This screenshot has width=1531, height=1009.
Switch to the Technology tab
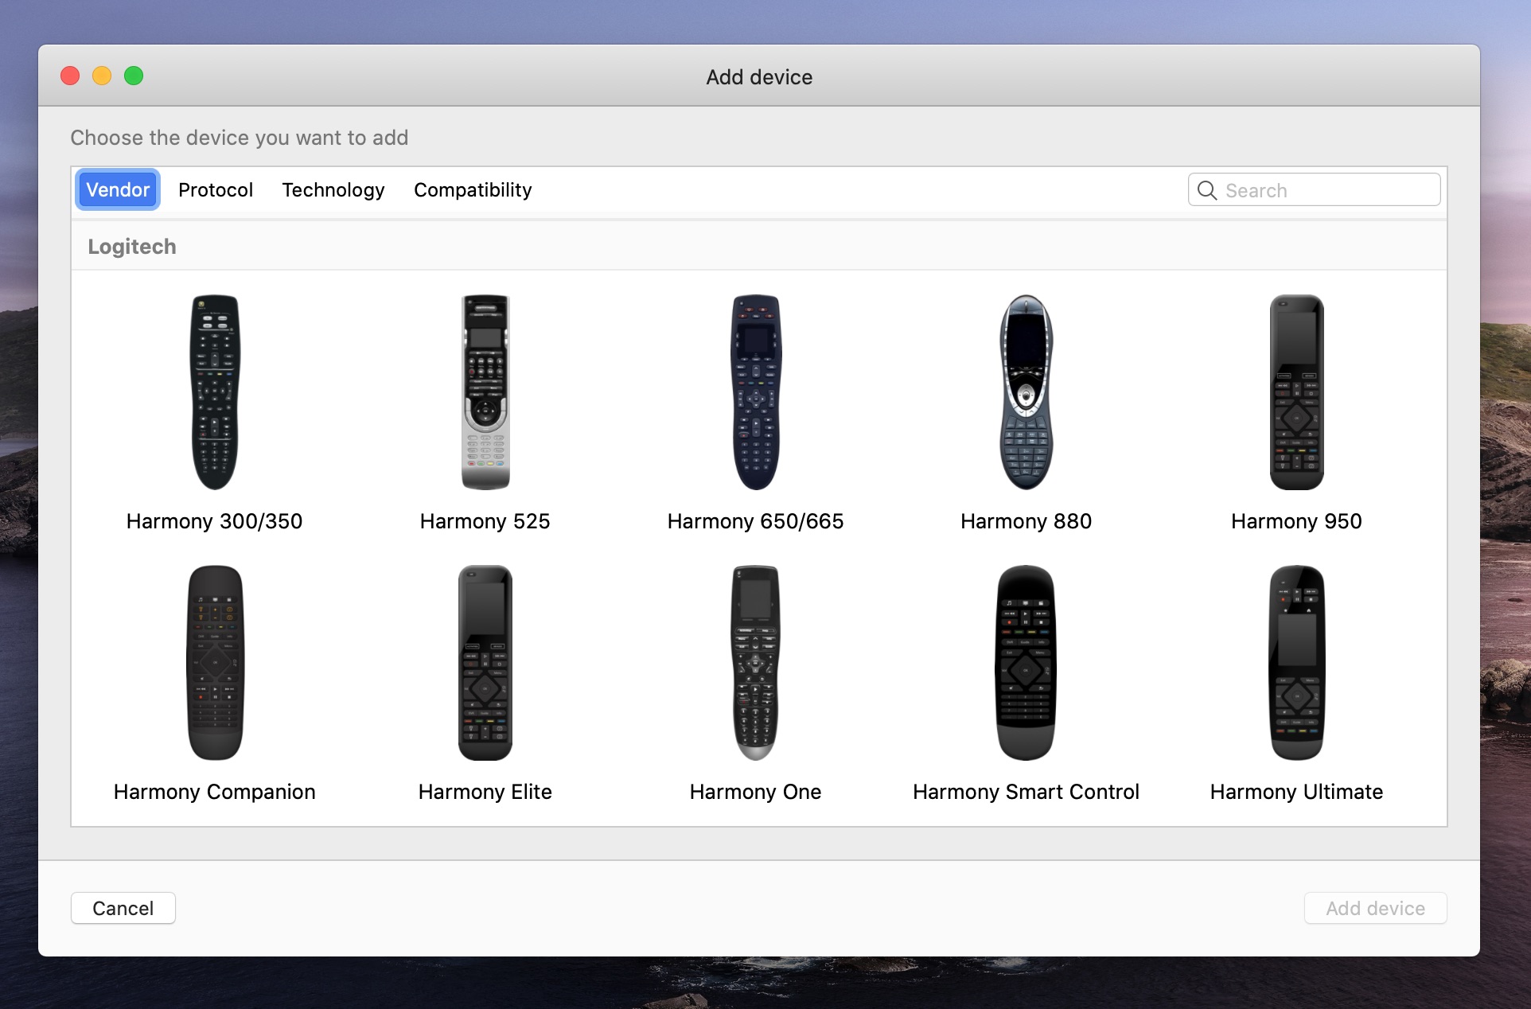[333, 190]
